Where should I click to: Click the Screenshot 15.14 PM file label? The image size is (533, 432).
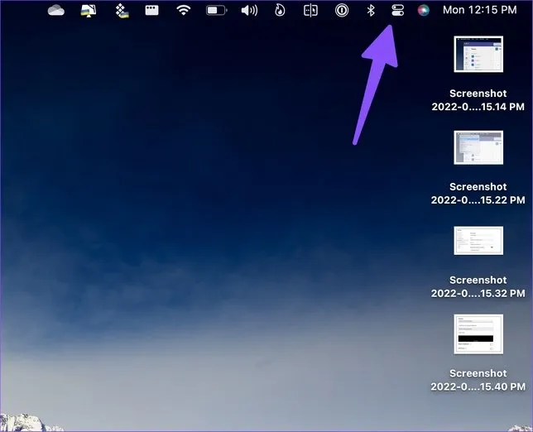point(478,100)
